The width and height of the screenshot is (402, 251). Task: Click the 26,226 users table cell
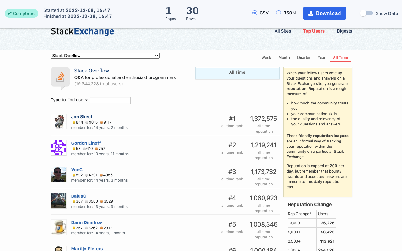(326, 223)
